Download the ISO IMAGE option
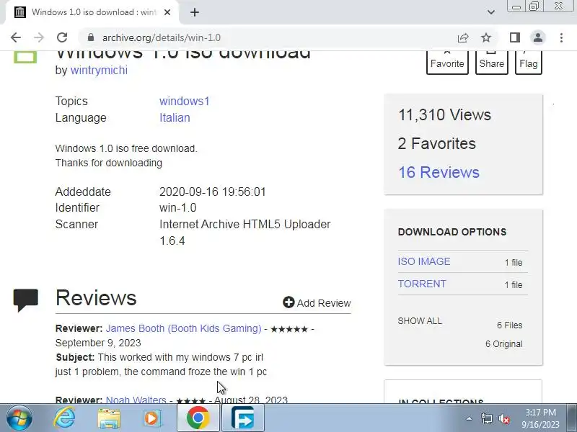The height and width of the screenshot is (432, 577). coord(424,261)
